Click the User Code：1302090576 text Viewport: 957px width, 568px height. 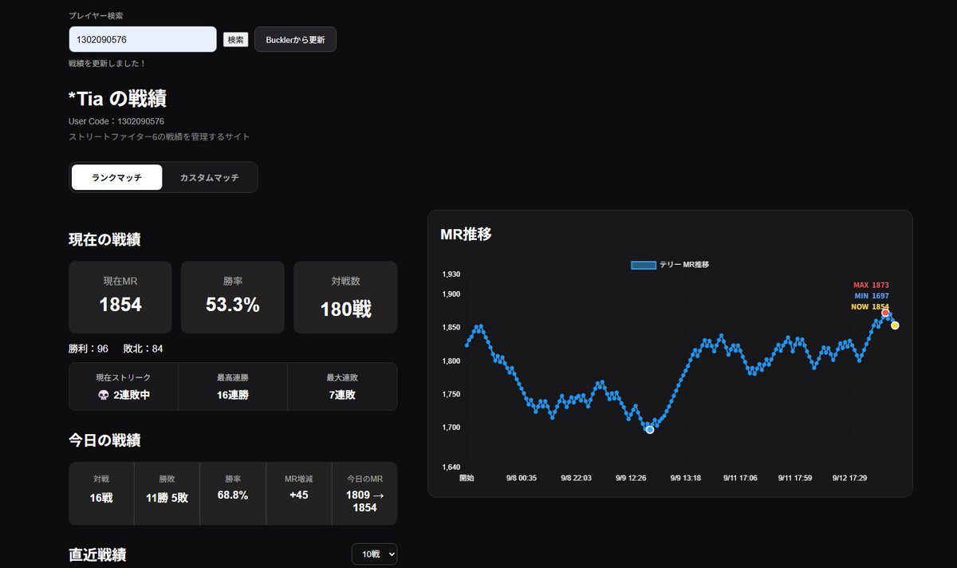point(116,121)
